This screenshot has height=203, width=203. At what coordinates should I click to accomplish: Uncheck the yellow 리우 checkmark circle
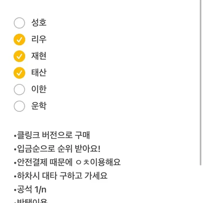[19, 39]
